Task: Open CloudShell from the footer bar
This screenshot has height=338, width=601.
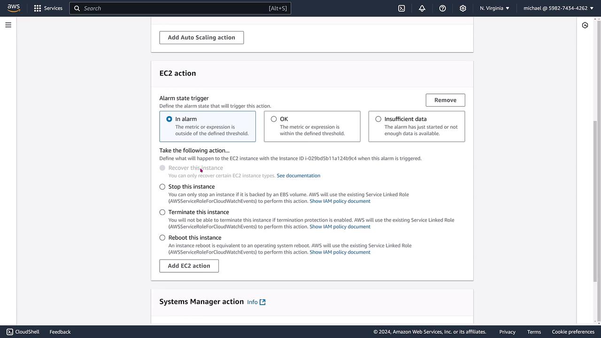Action: (23, 332)
